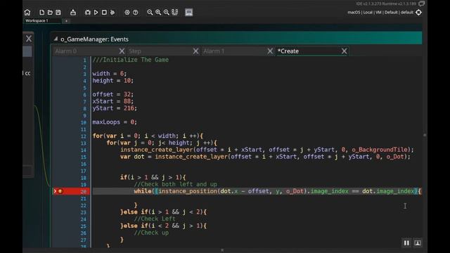Reset workspace zoom
Screen dimensions: 450x253
click(x=167, y=13)
